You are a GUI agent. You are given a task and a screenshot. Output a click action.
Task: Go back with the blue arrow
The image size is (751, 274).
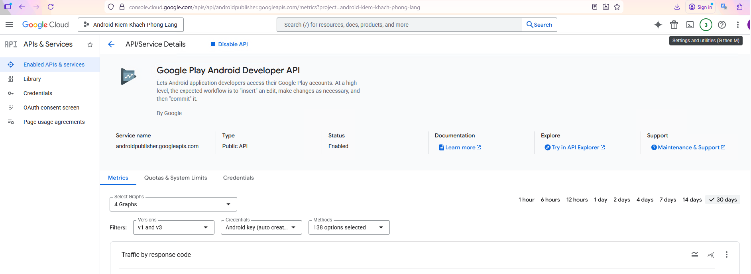pyautogui.click(x=111, y=44)
